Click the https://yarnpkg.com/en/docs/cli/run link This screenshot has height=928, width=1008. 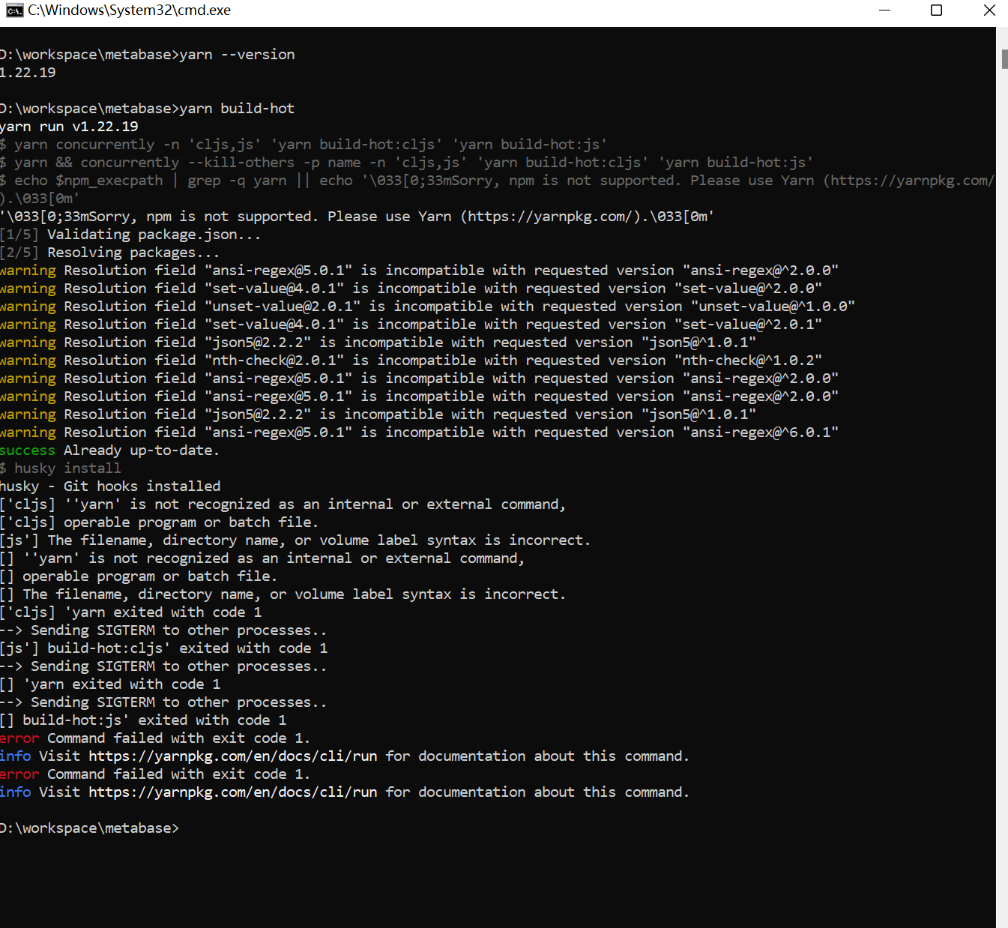point(232,756)
